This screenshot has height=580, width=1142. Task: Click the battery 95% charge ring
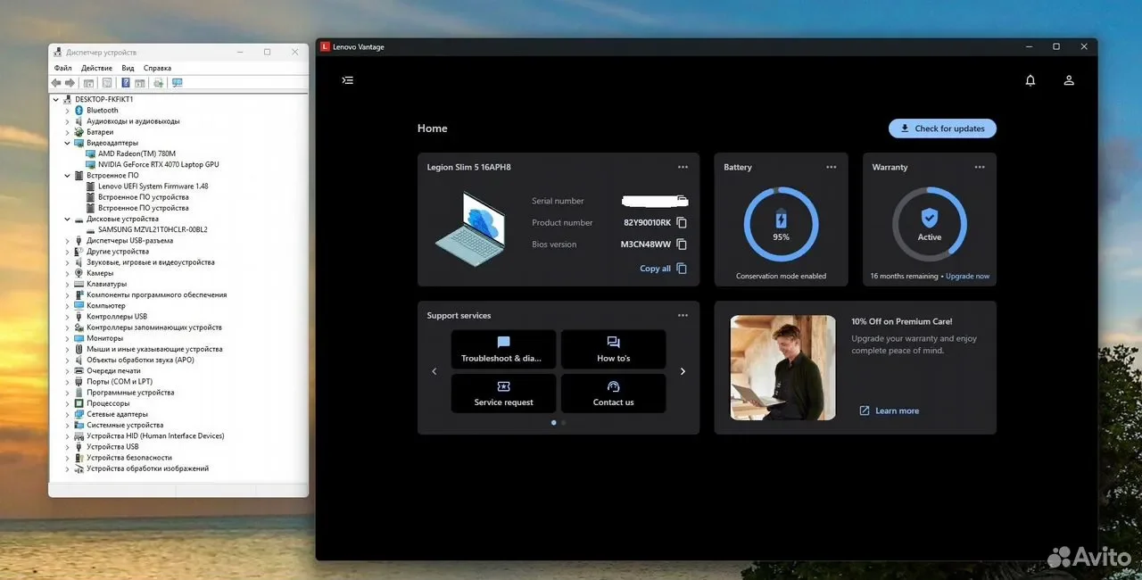[x=781, y=224]
